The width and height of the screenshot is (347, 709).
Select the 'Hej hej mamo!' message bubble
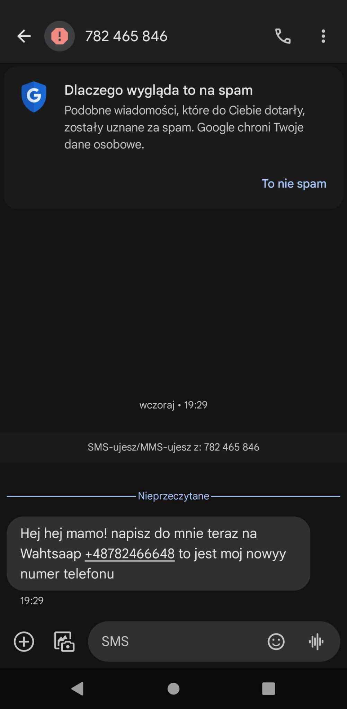coord(159,554)
